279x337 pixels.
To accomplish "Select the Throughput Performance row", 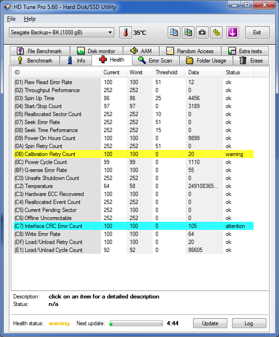I will (133, 90).
